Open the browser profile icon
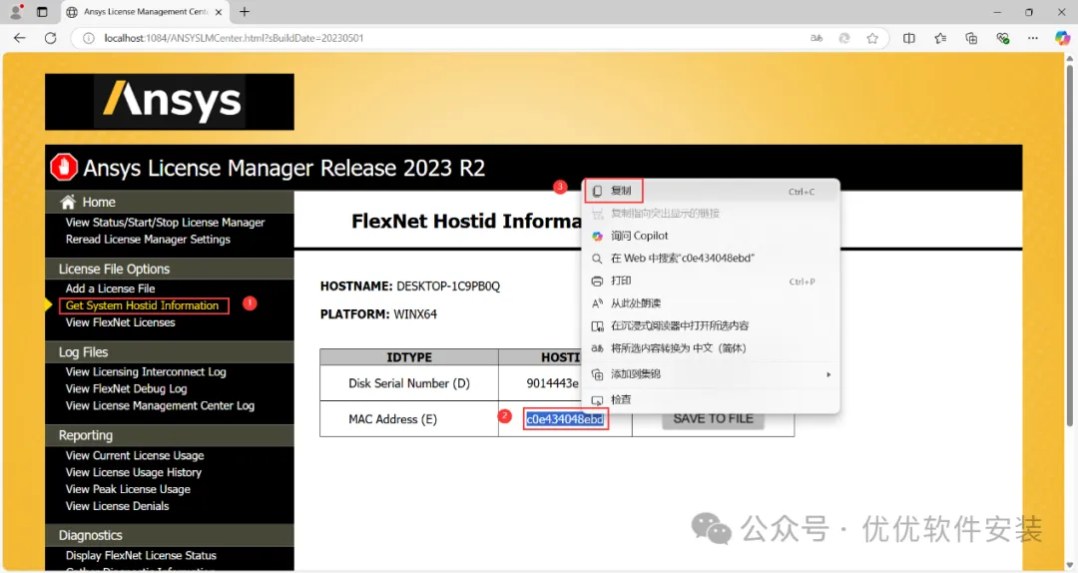This screenshot has height=573, width=1078. point(17,12)
